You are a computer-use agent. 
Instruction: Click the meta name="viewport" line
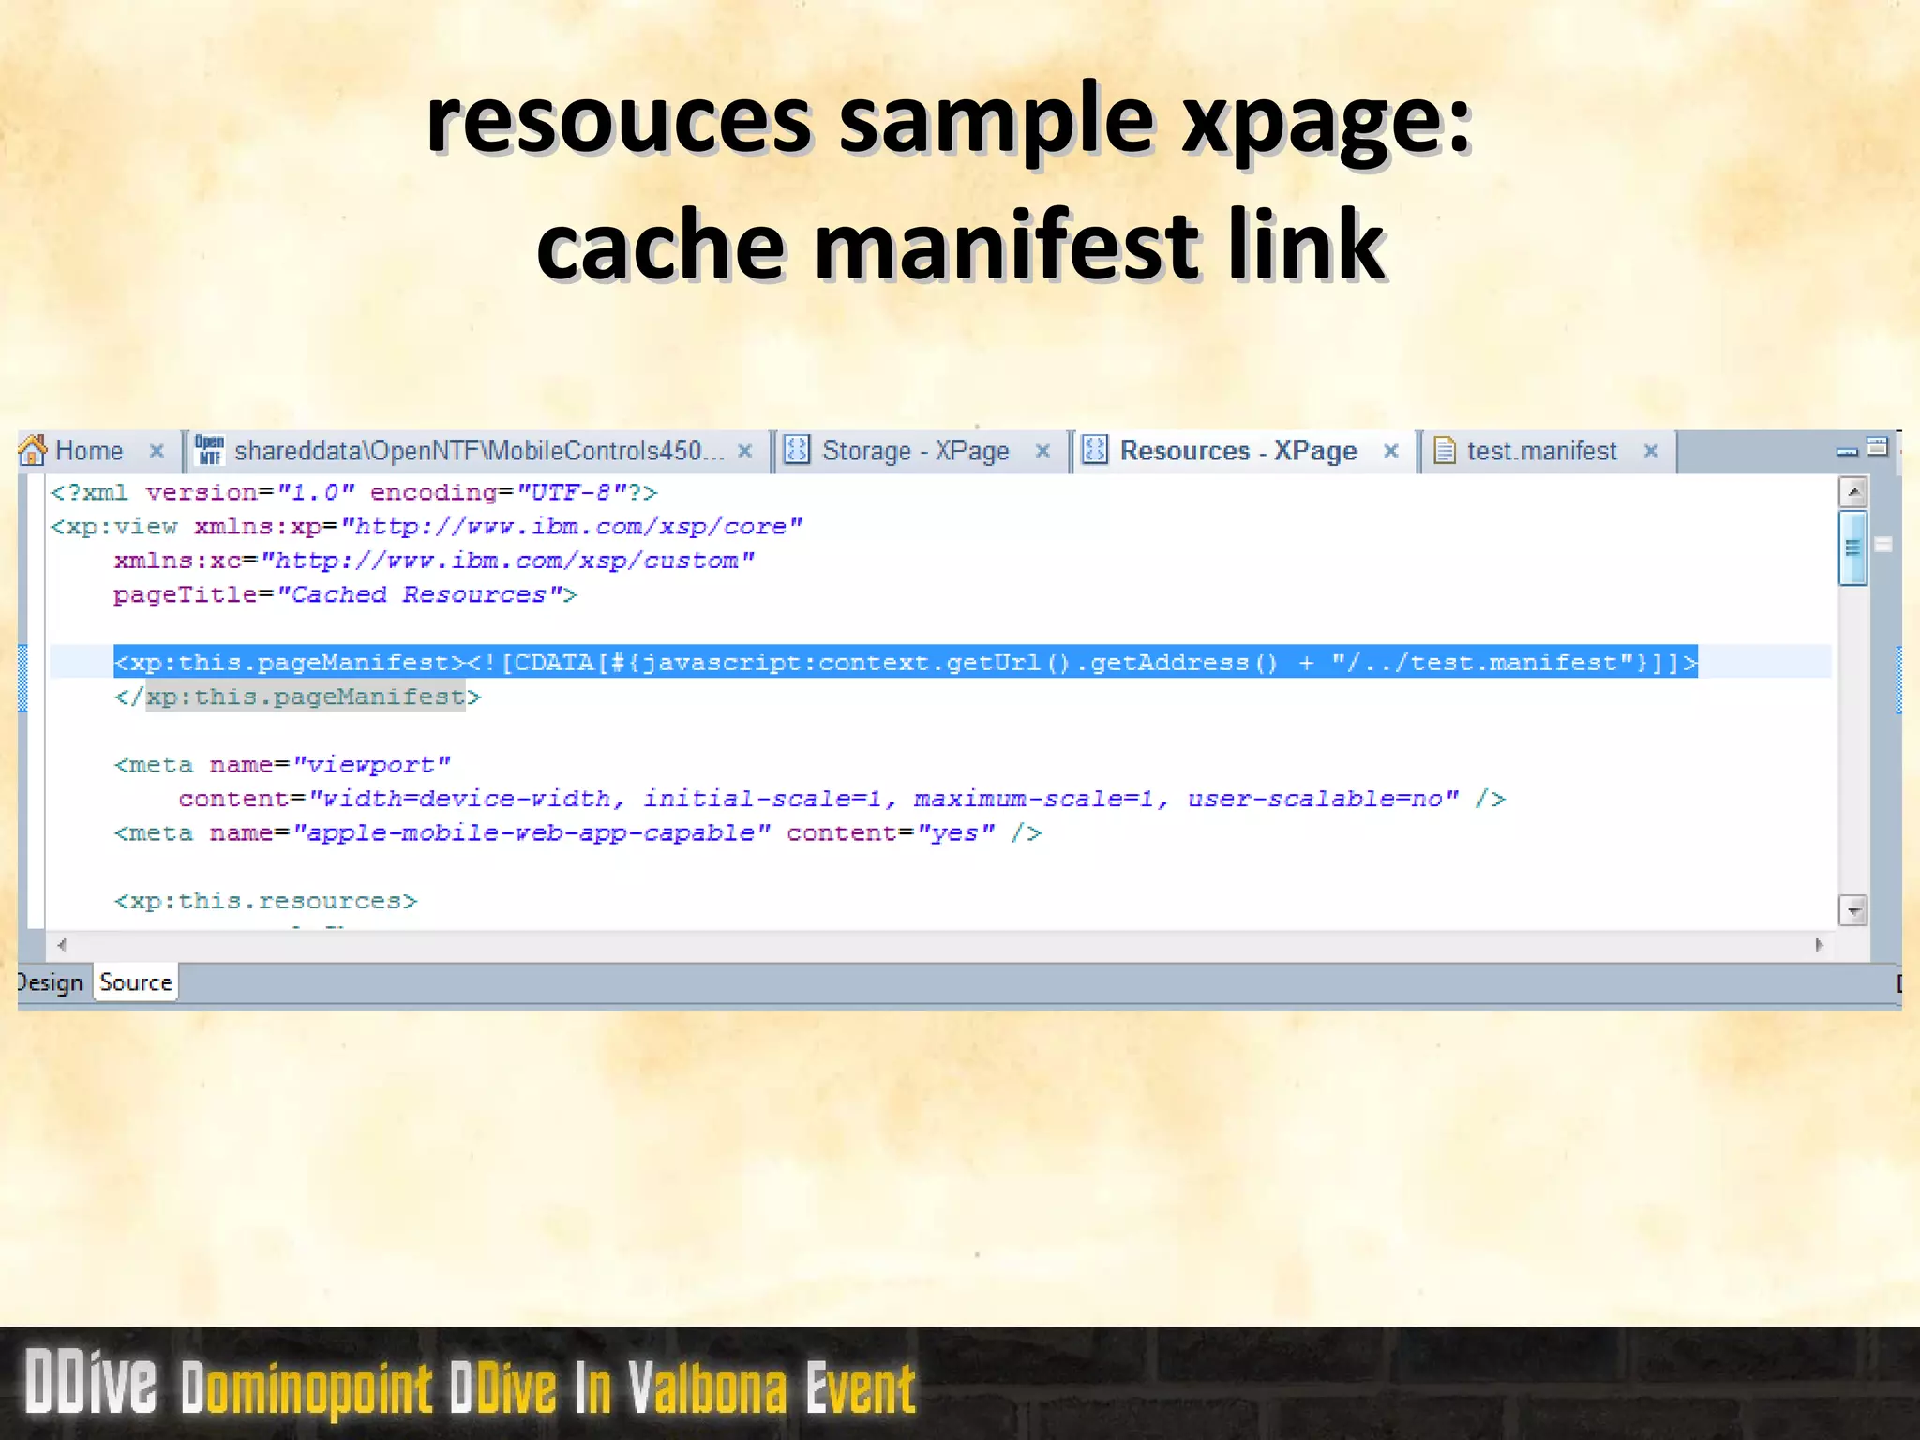[x=282, y=765]
